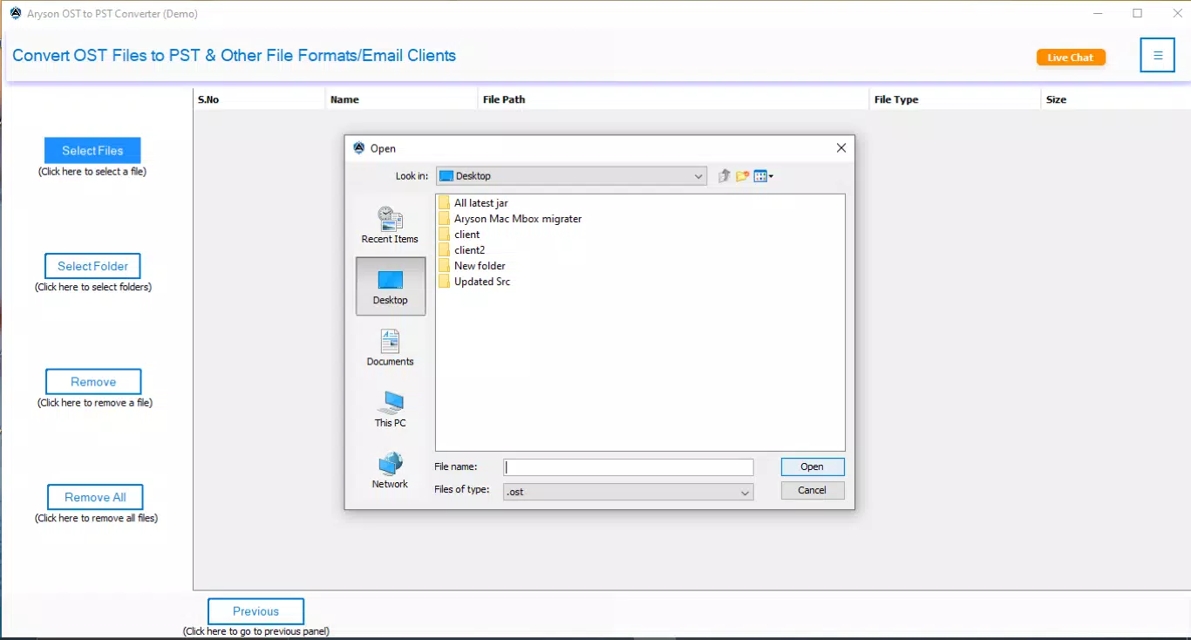Screen dimensions: 1191x640
Task: Go up one level in Open dialog
Action: [x=724, y=176]
